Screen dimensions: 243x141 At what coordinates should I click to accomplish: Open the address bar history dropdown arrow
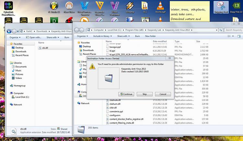coord(217,30)
